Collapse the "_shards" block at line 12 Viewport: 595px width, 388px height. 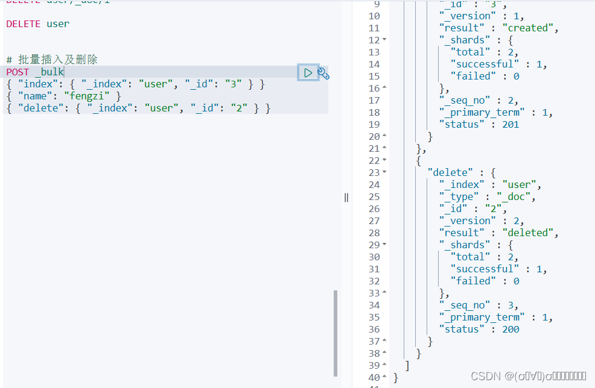coord(384,39)
